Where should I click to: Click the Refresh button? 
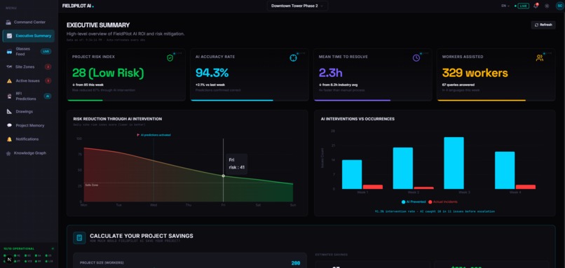point(543,24)
